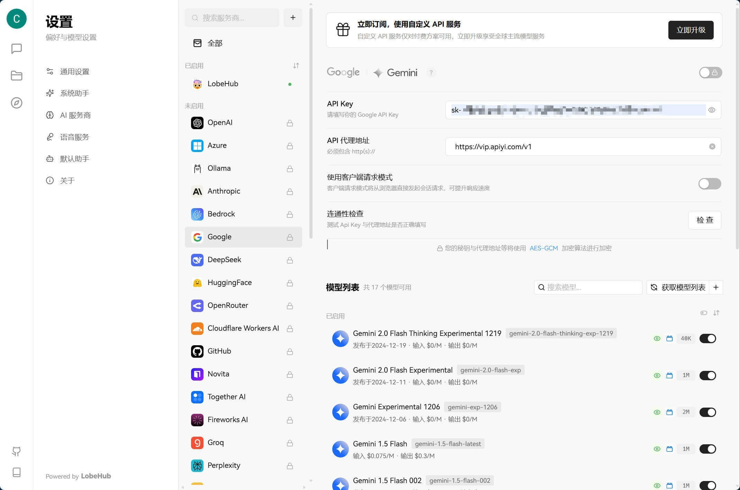Click the 2M context tag
740x490 pixels.
point(686,412)
